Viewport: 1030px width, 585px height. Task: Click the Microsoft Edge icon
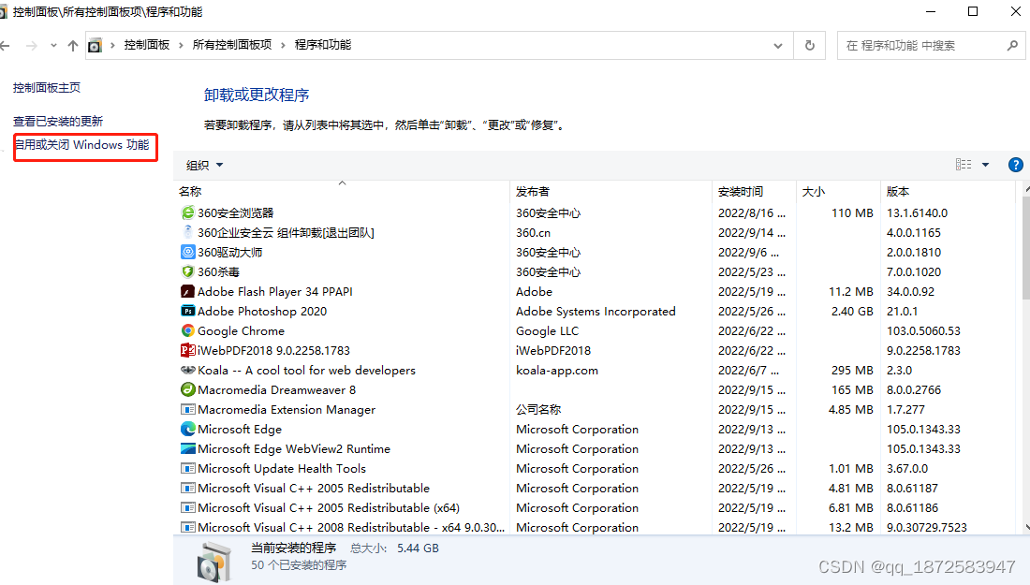pos(187,429)
